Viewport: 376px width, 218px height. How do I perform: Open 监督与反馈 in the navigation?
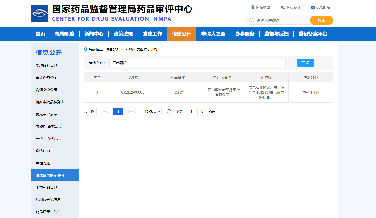pyautogui.click(x=276, y=34)
